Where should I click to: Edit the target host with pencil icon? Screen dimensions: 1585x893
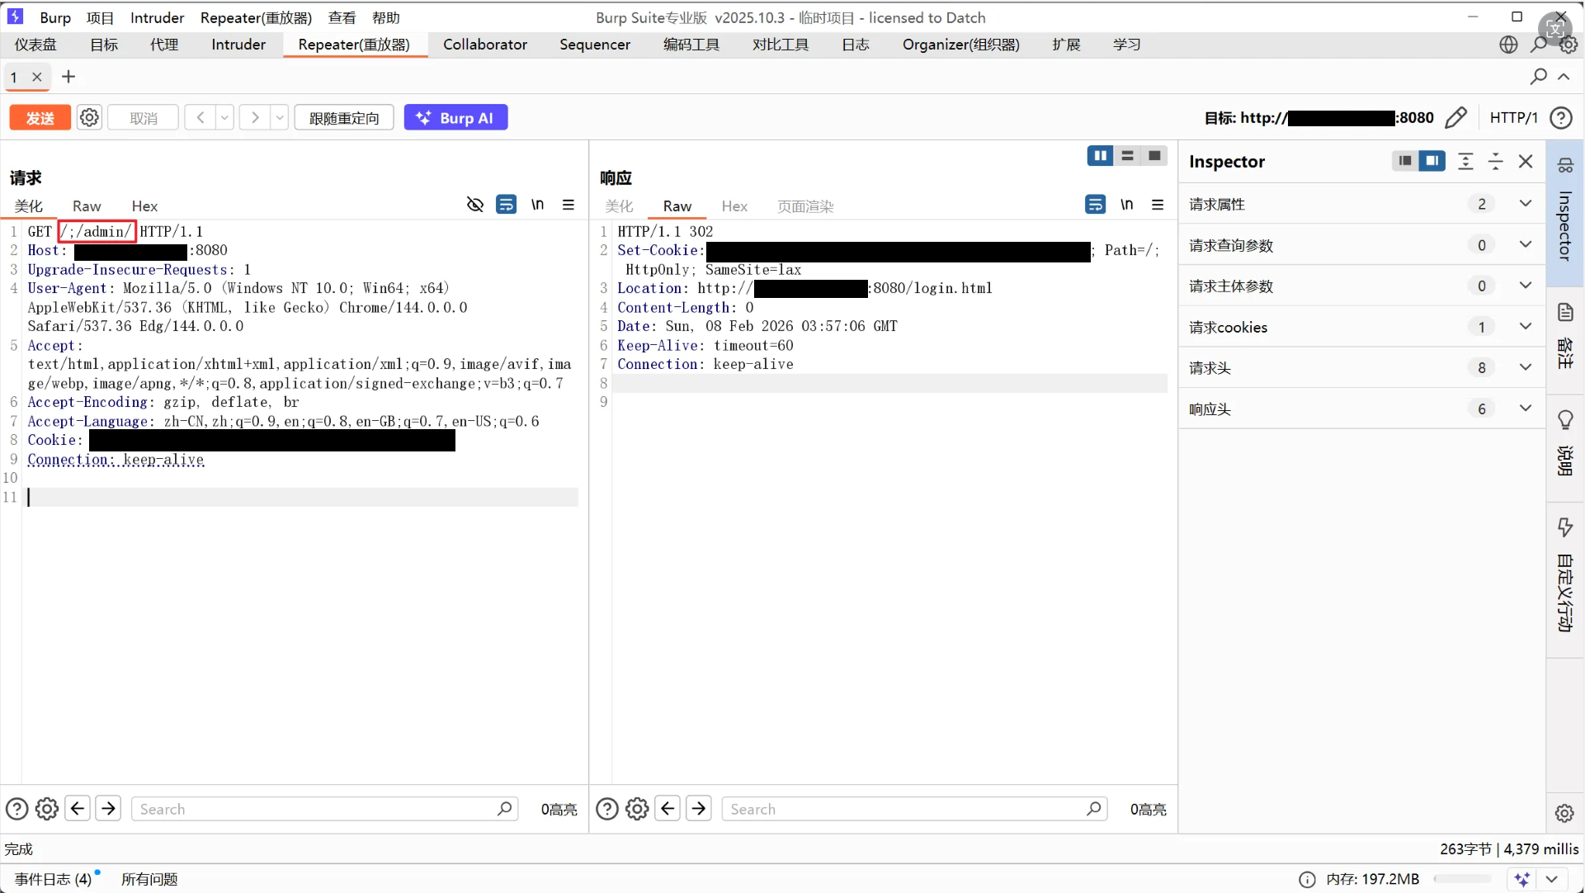point(1456,118)
